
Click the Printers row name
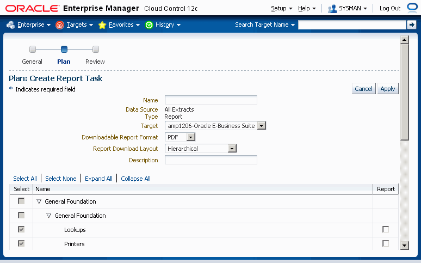point(75,244)
